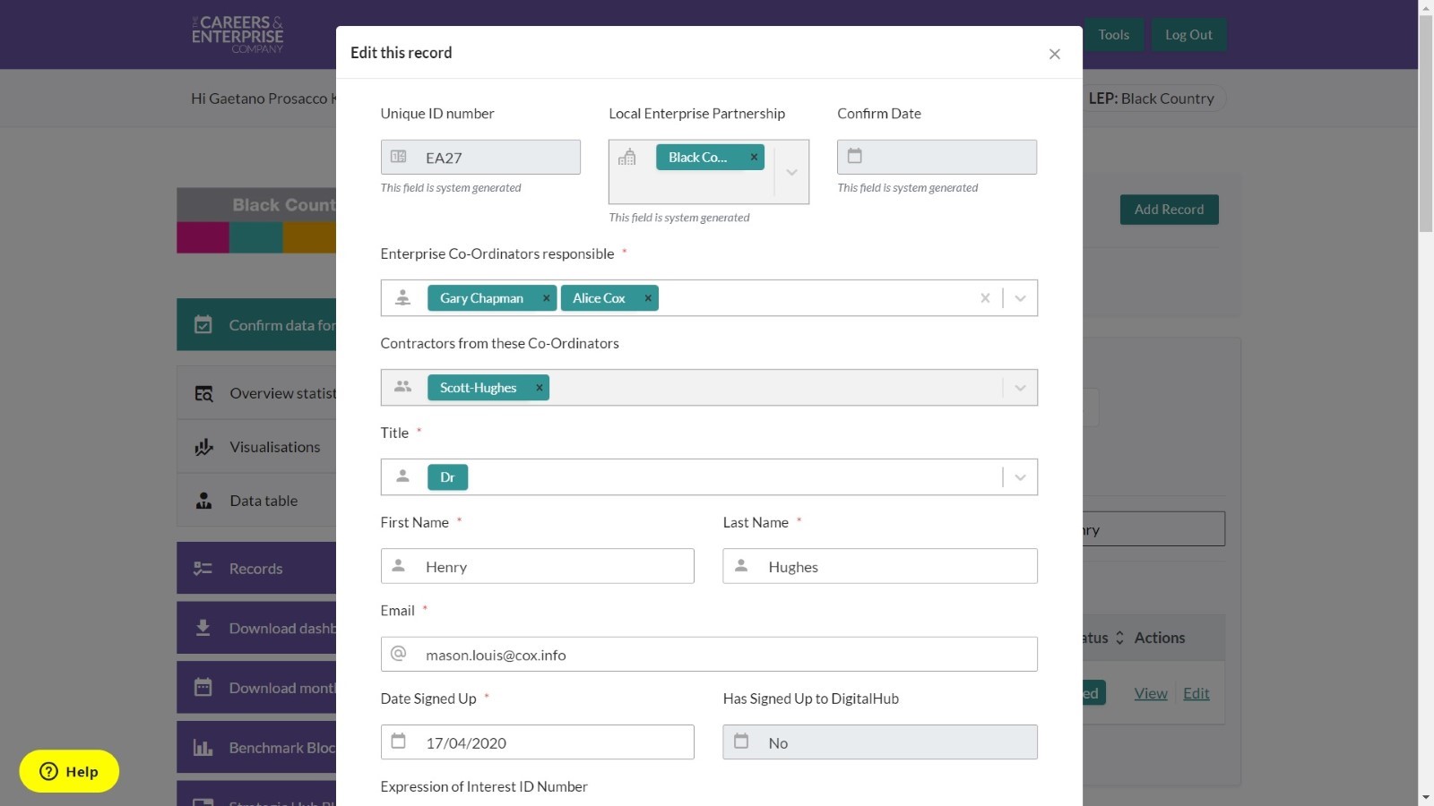Click the Log Out button

(1188, 35)
